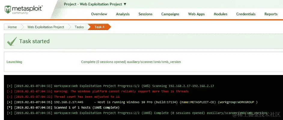This screenshot has height=120, width=283.
Task: Navigate to Tasks breadcrumb
Action: pyautogui.click(x=79, y=27)
